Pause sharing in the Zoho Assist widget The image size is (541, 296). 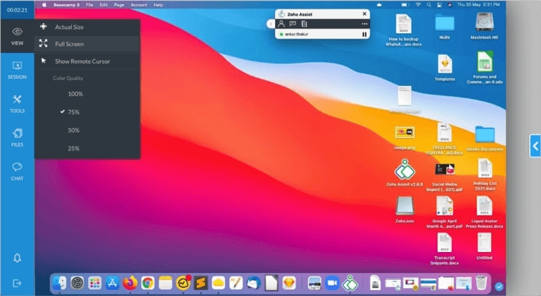pyautogui.click(x=364, y=34)
